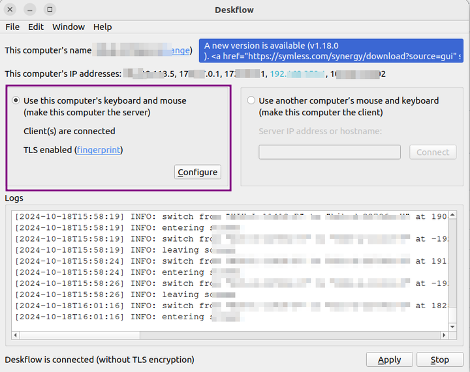The width and height of the screenshot is (470, 372).
Task: Click the change computer name link
Action: tap(180, 51)
